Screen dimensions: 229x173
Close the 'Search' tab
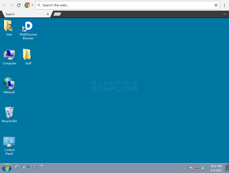coord(48,14)
